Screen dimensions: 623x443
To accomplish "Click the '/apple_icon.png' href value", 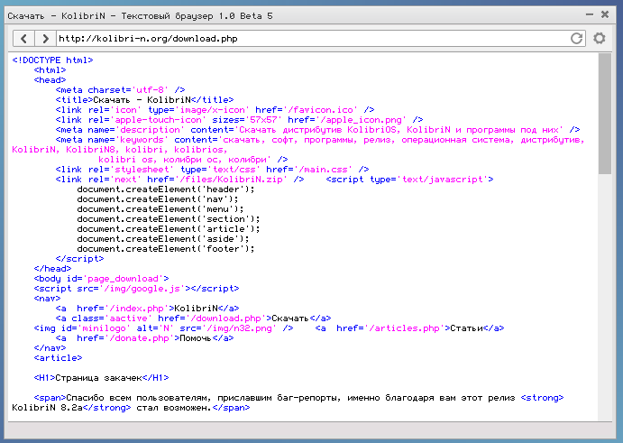I will click(x=363, y=120).
